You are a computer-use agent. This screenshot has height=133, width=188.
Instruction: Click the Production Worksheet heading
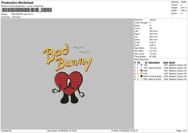click(17, 3)
